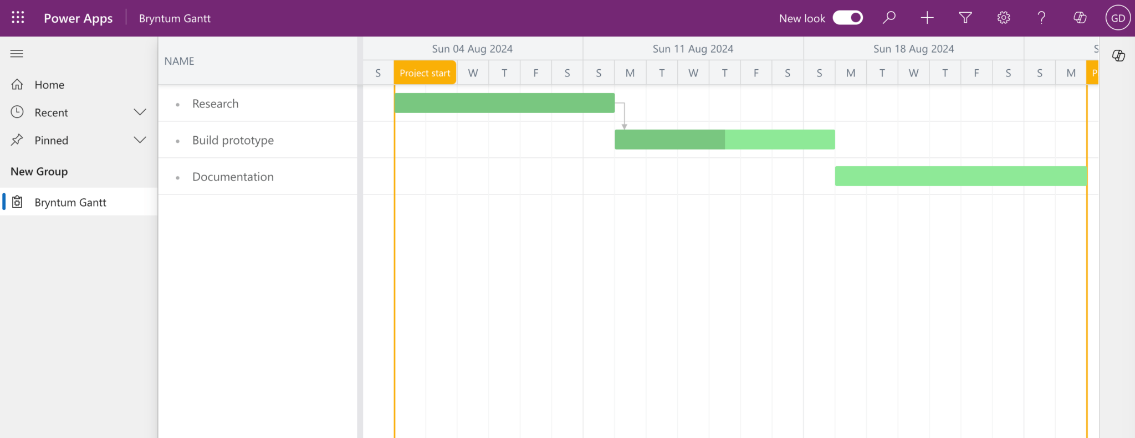The height and width of the screenshot is (438, 1135).
Task: Click the Bryntum Gantt page icon in sidebar
Action: click(17, 202)
